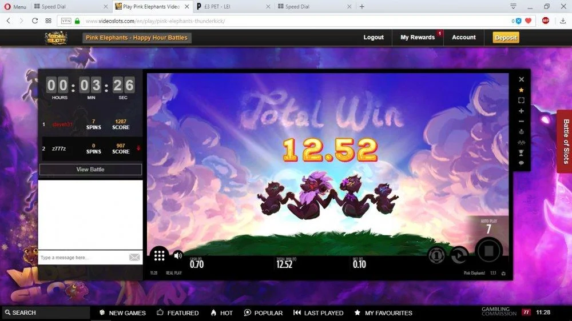Viewport: 572px width, 321px height.
Task: Click the BET value 0.10
Action: point(359,264)
